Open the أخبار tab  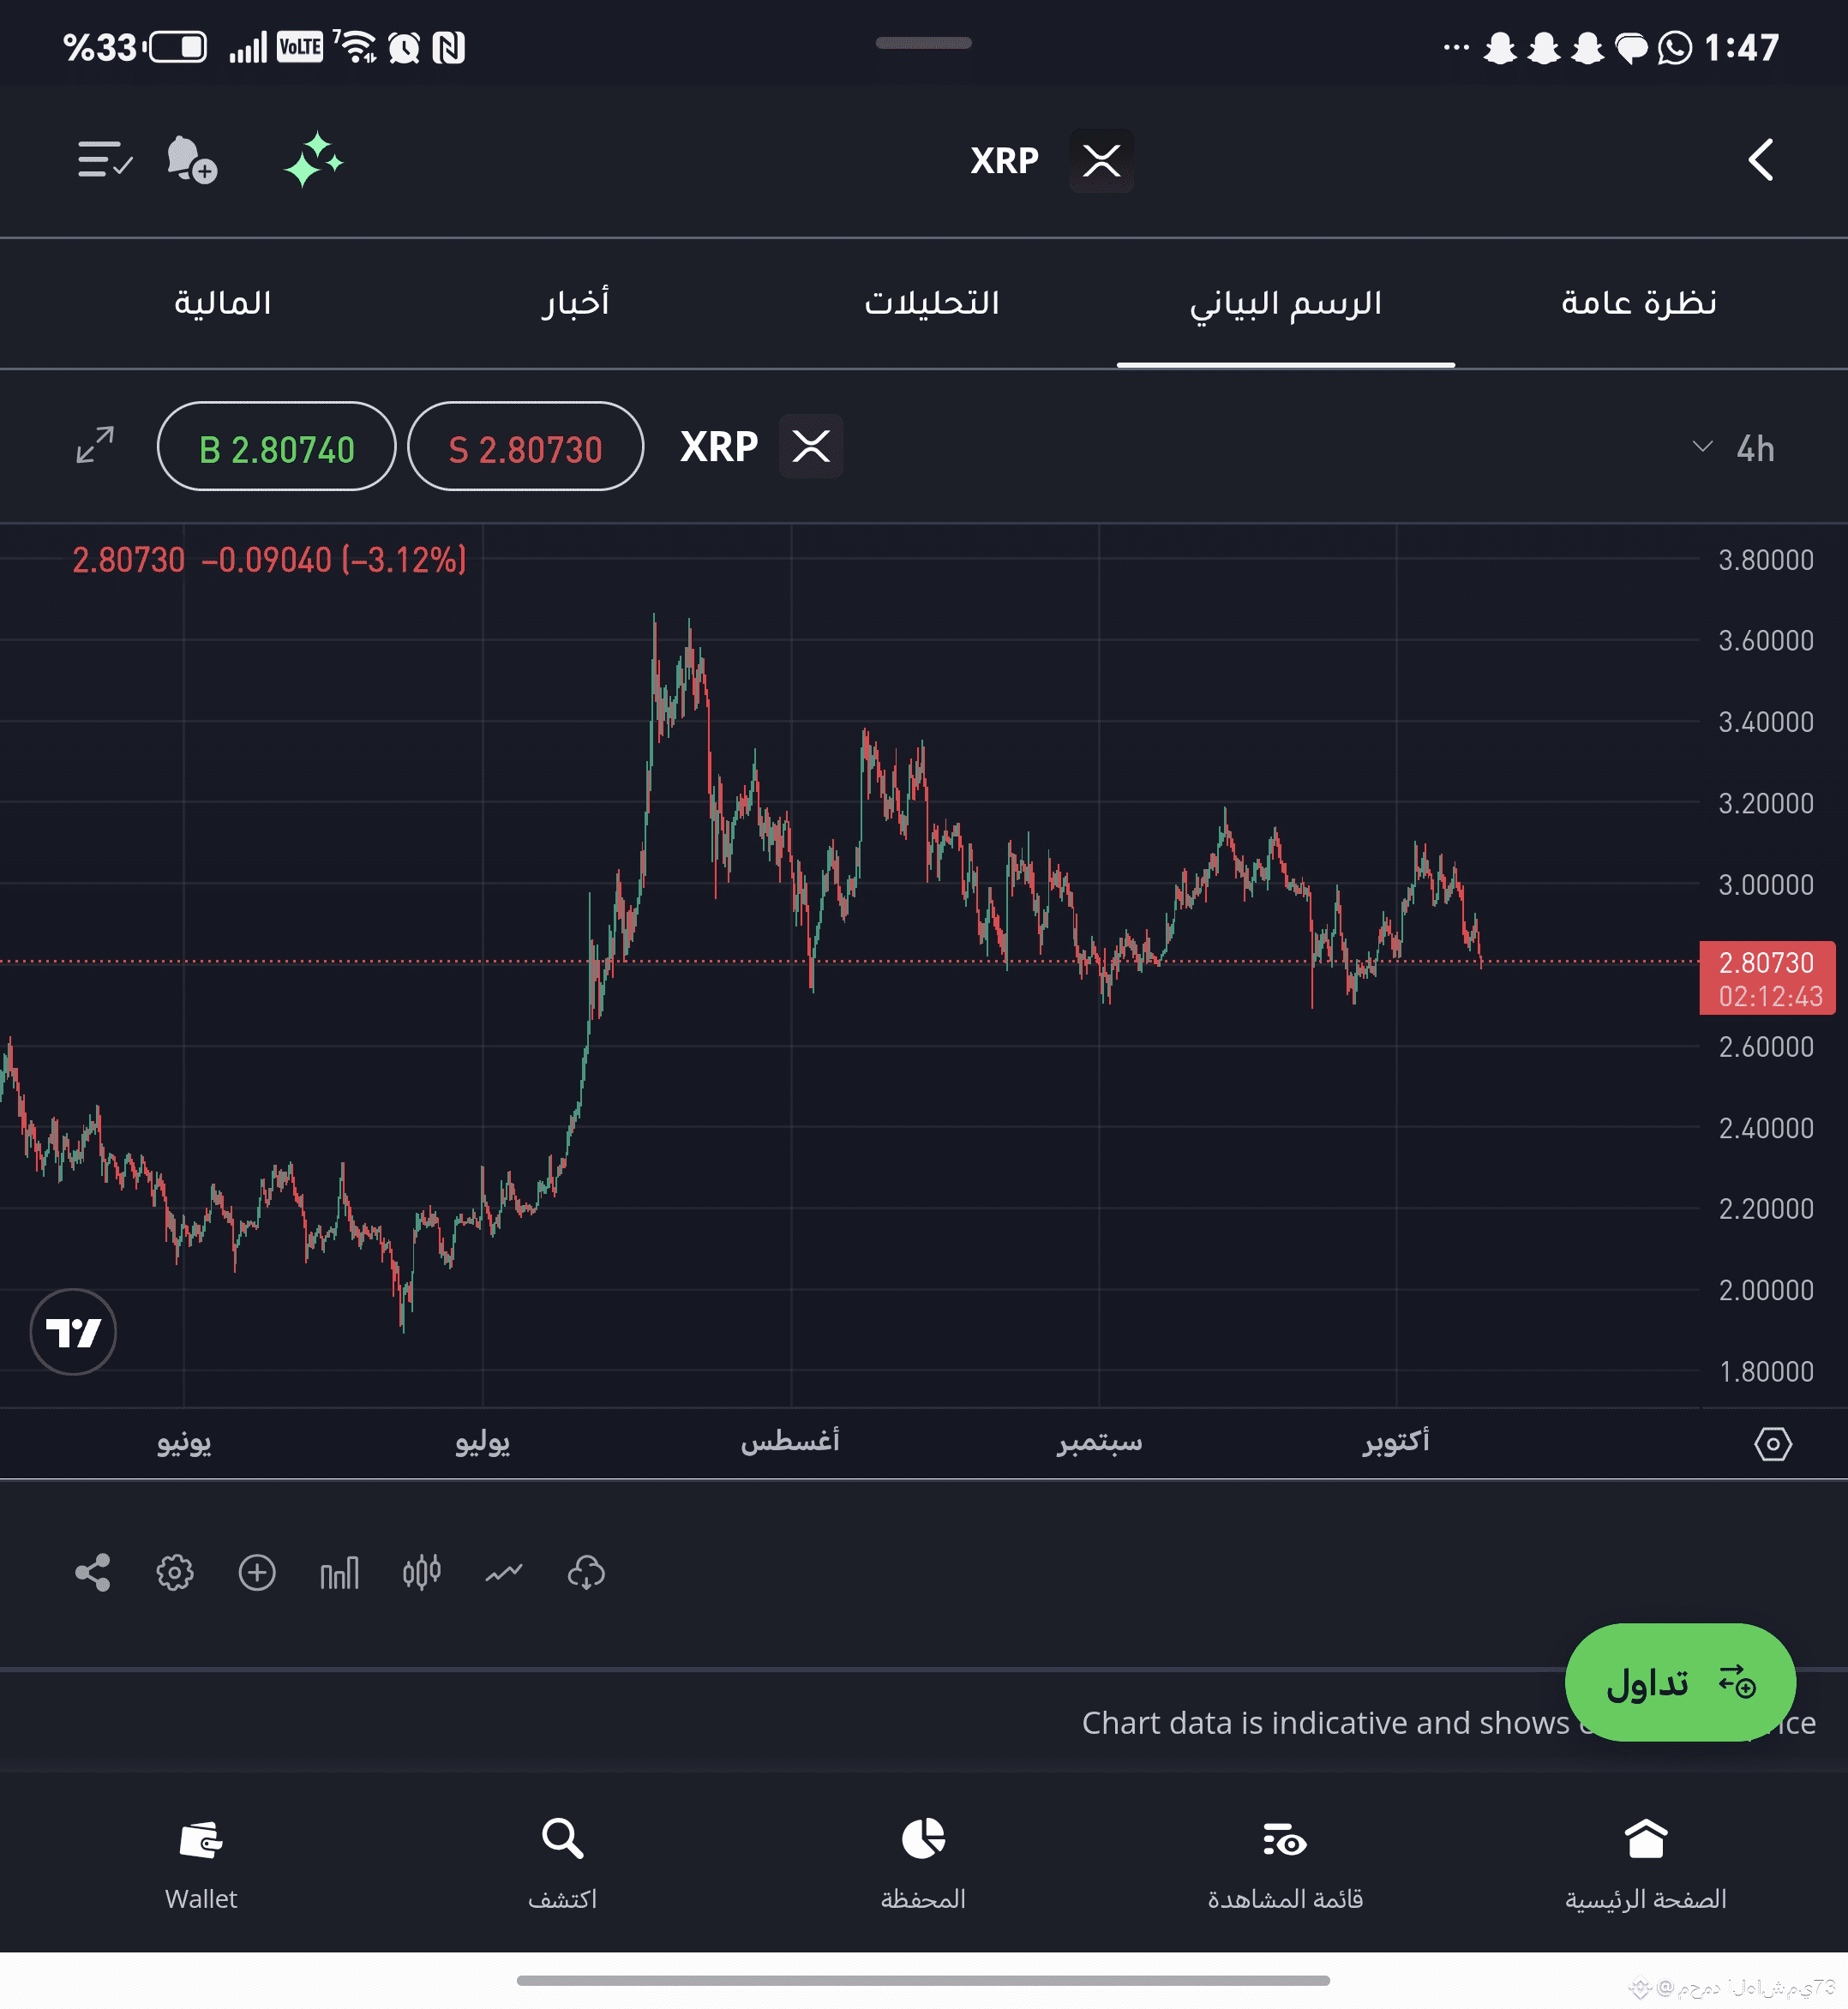coord(575,303)
